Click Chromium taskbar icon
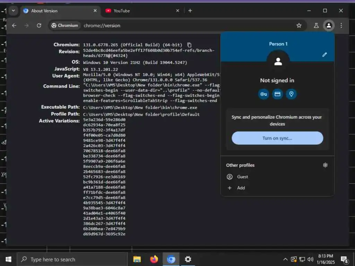 [x=171, y=259]
